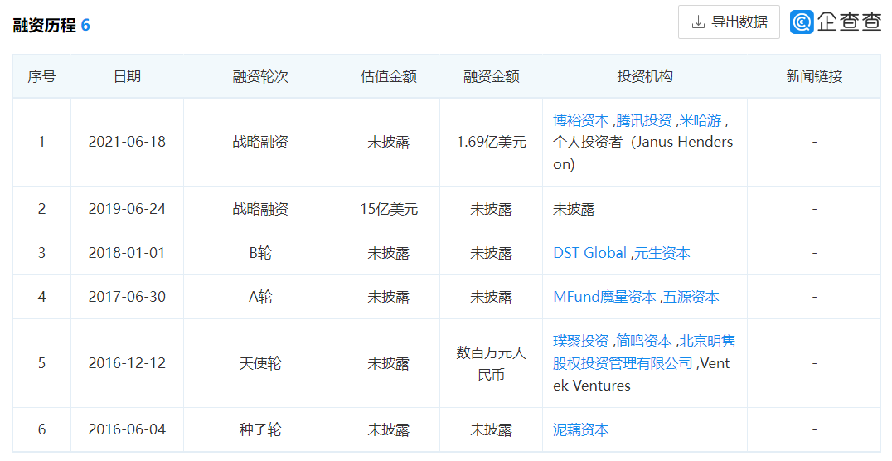Screen dimensions: 892x461
Task: Open the 元生资本 investor link
Action: [x=662, y=253]
